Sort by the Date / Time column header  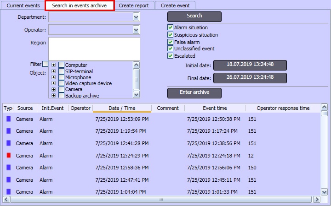pyautogui.click(x=122, y=108)
